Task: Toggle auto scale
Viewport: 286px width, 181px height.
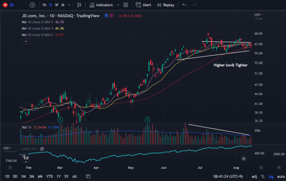Action: pyautogui.click(x=281, y=176)
